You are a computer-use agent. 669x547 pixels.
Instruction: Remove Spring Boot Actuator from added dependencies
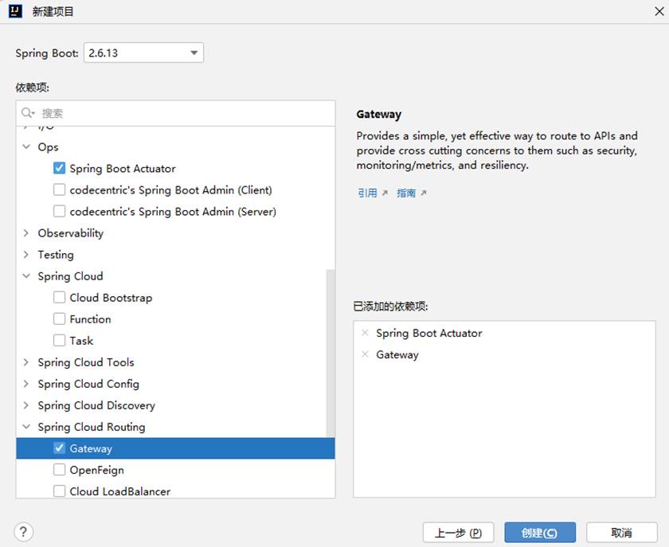(365, 333)
